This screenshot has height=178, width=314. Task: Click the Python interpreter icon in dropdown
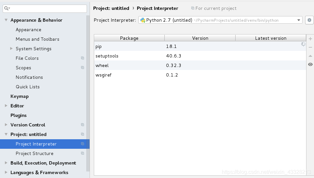pos(143,20)
